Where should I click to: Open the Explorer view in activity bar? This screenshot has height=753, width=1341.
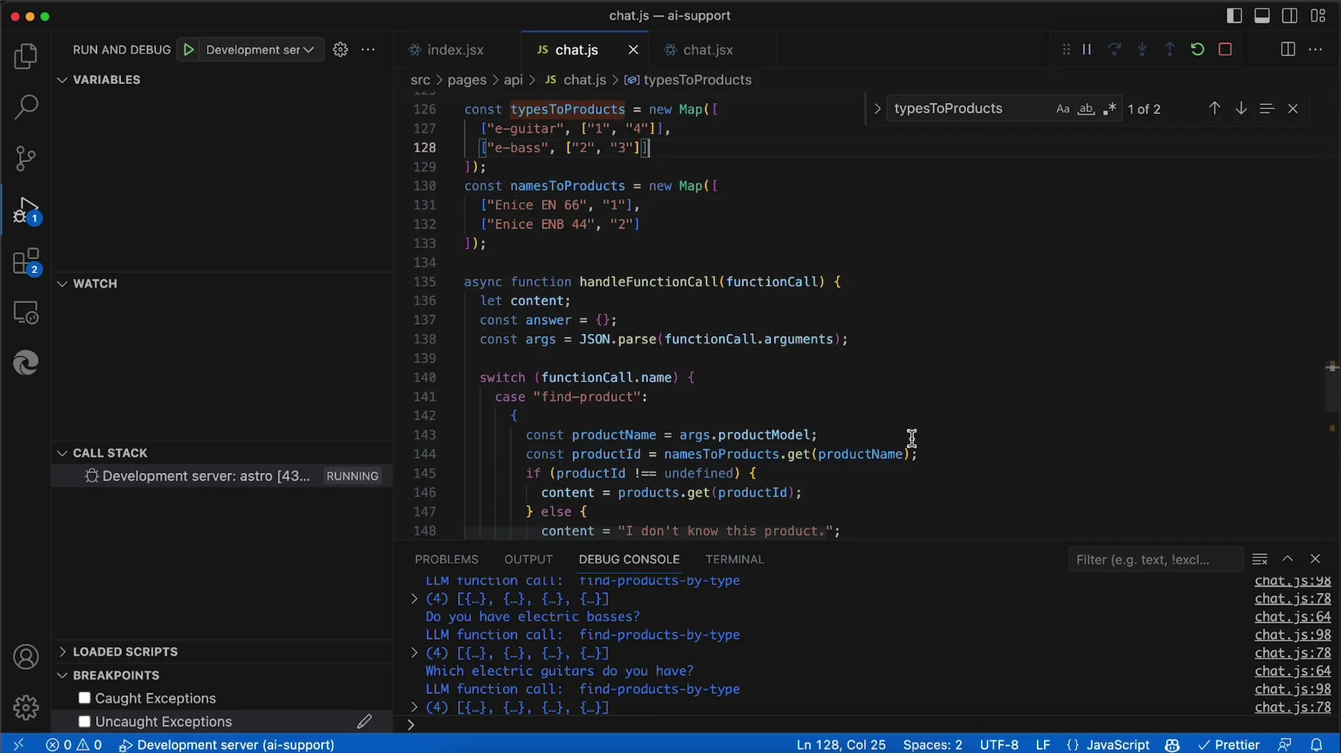[x=26, y=57]
